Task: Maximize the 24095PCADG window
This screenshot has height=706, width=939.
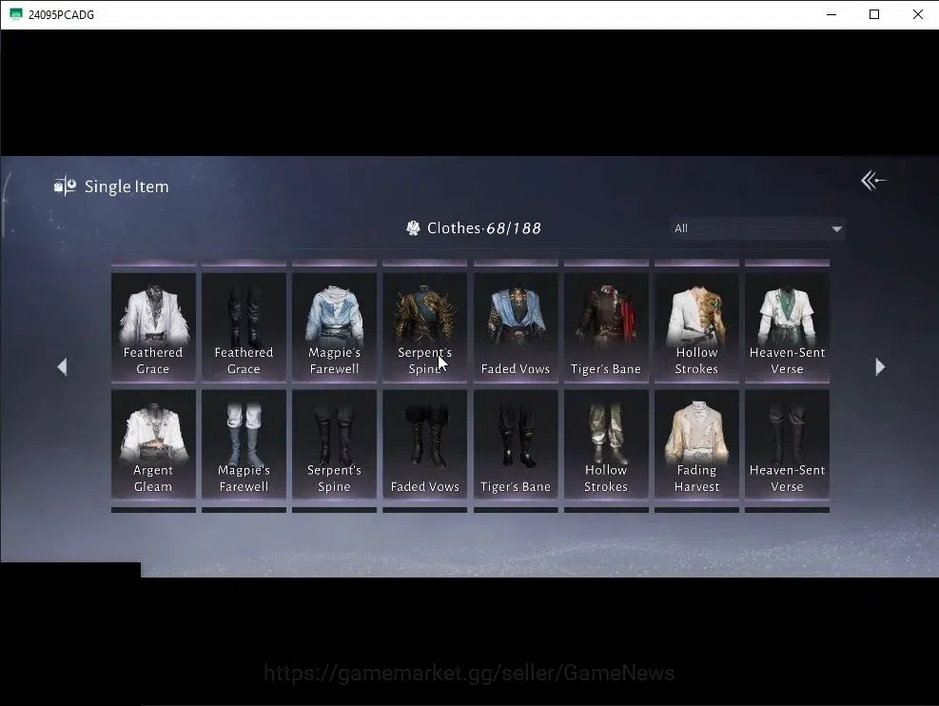Action: (874, 14)
